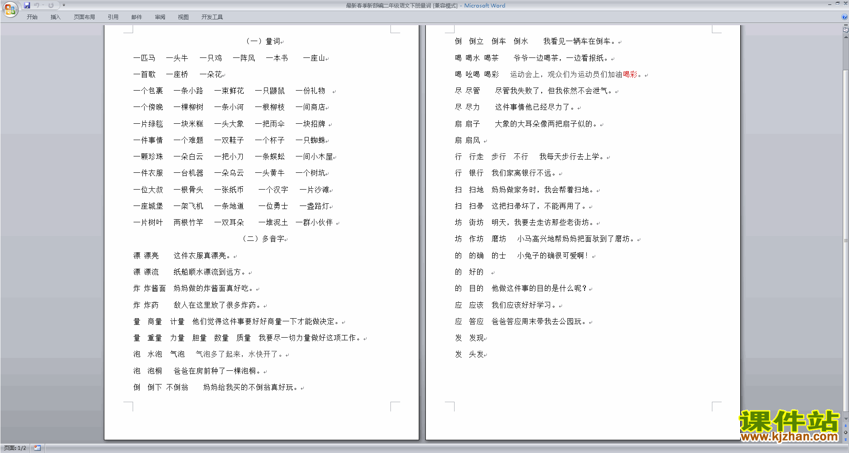Click the Select Browse Object circle button
849x453 pixels.
click(845, 433)
